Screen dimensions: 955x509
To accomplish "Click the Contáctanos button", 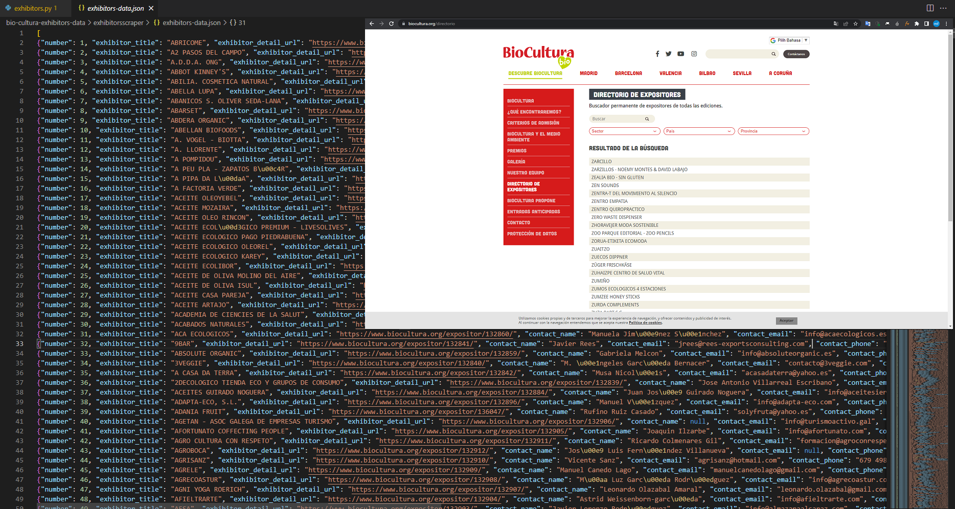I will (x=796, y=54).
